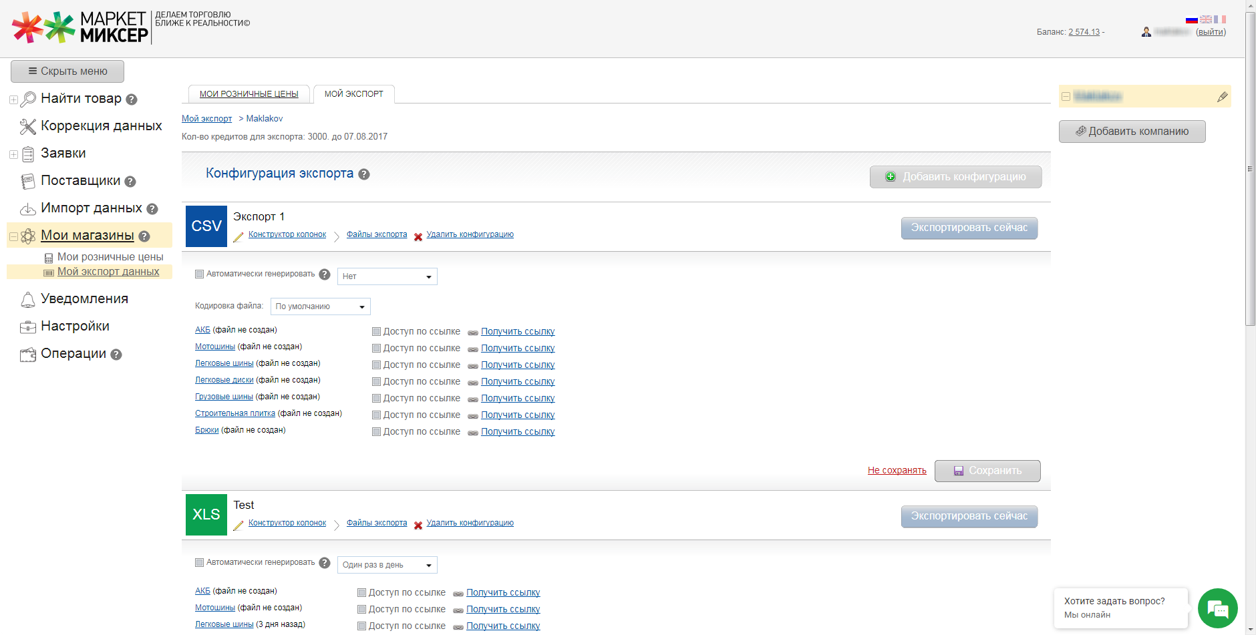Enable automatic generation for Экспорт 1
This screenshot has width=1256, height=635.
coord(199,274)
